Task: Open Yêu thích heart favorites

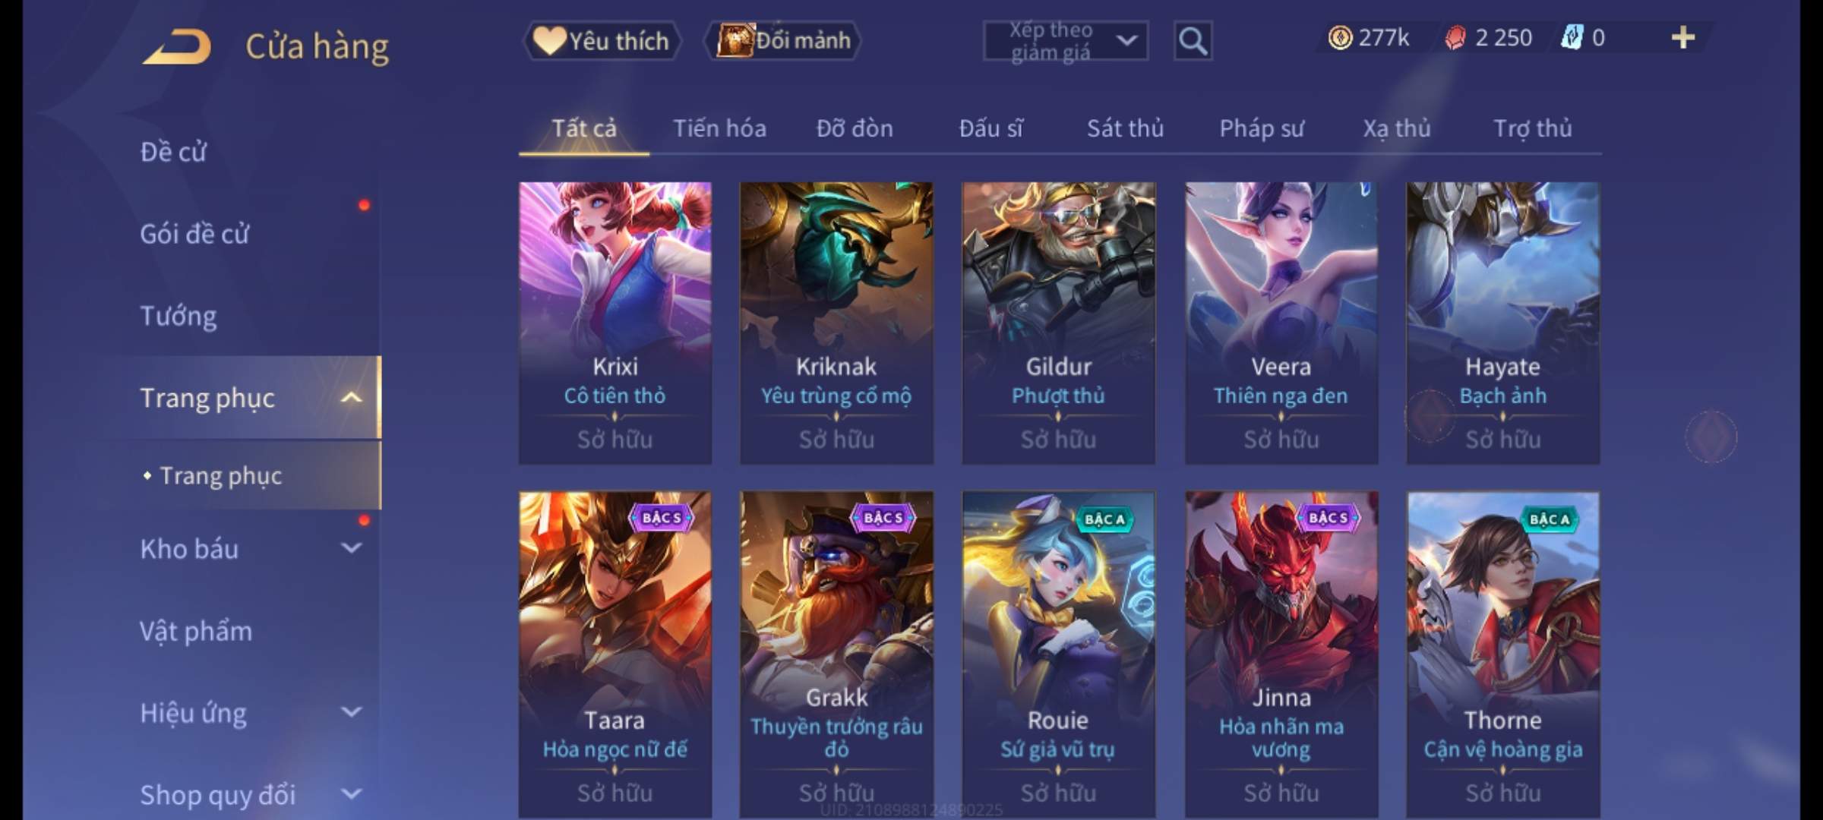Action: (602, 41)
